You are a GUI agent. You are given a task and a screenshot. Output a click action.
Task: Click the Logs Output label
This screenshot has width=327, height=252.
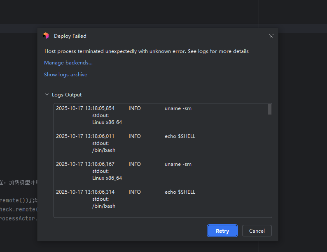click(x=67, y=95)
